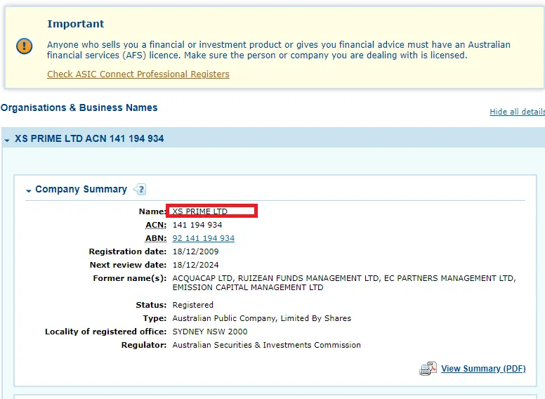545x399 pixels.
Task: Click the Registered status value
Action: click(192, 305)
